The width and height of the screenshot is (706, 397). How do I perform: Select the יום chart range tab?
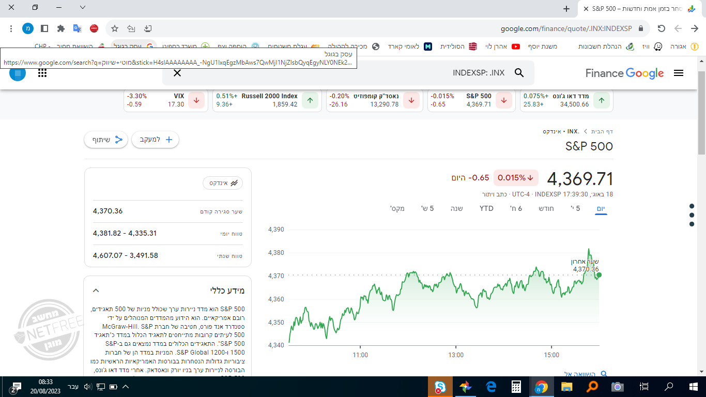pos(601,208)
